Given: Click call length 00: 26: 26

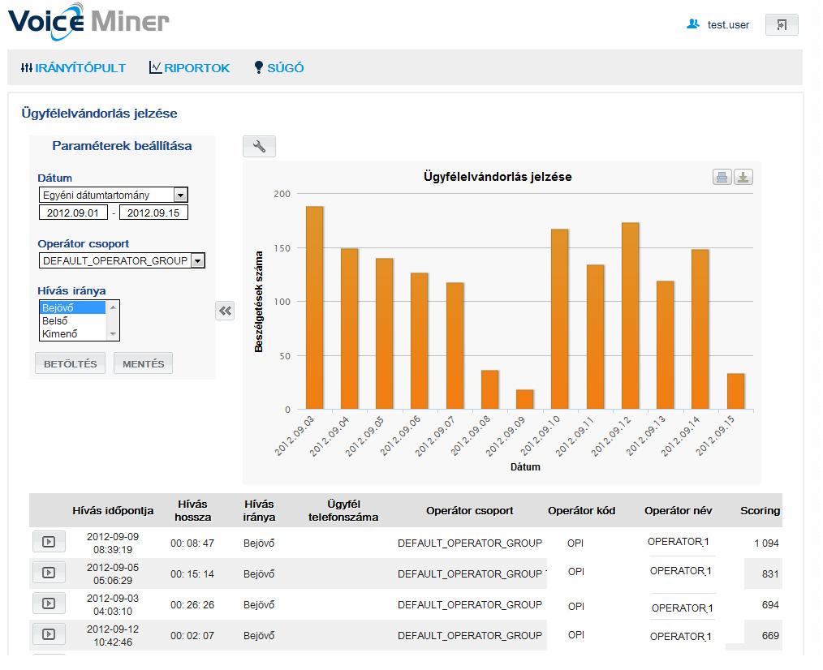Looking at the screenshot, I should click(192, 604).
